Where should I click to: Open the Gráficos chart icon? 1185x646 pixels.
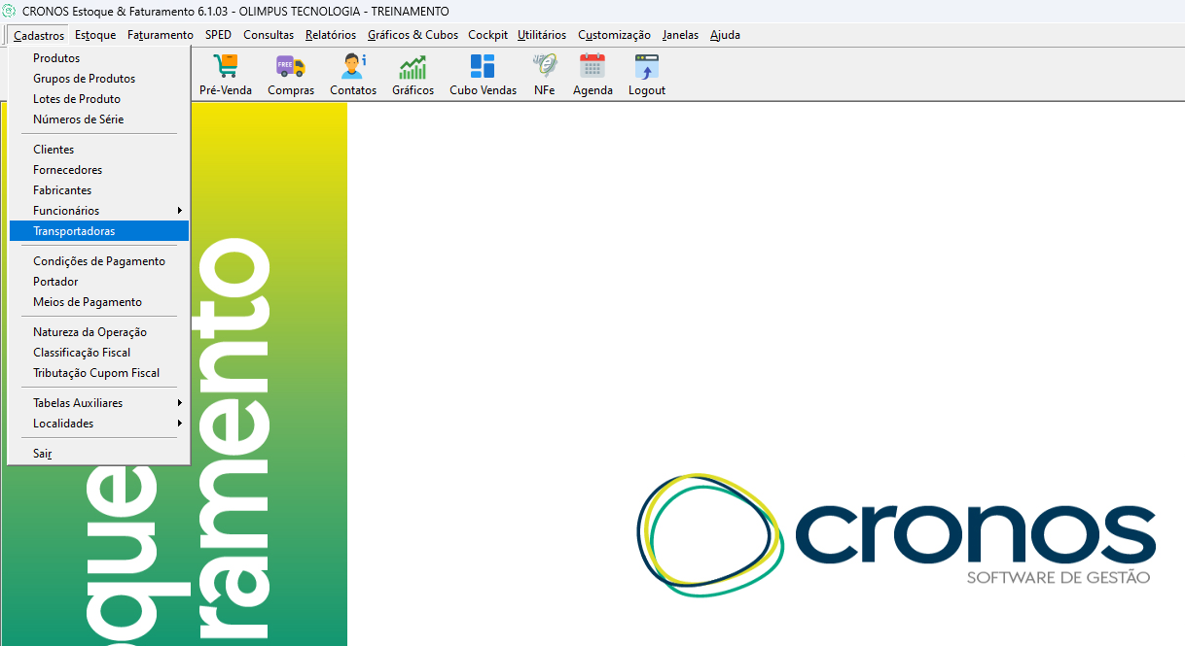coord(413,66)
